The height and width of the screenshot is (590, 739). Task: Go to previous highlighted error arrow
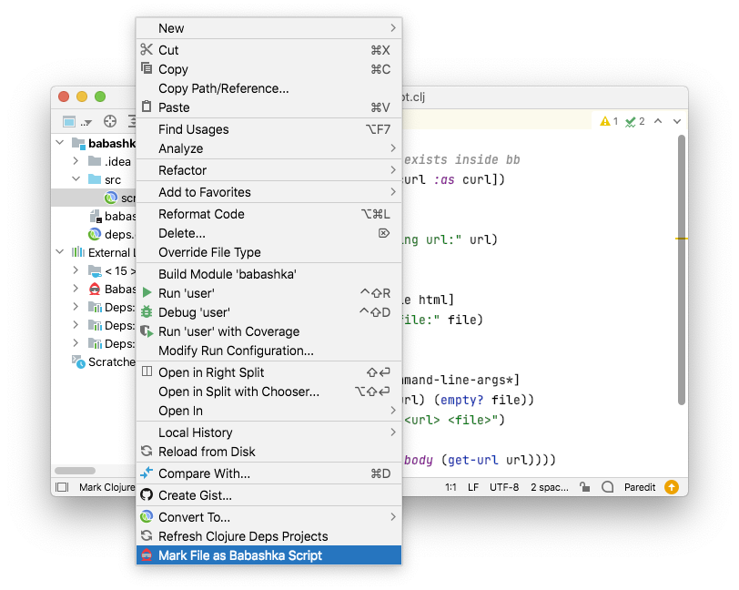(658, 121)
